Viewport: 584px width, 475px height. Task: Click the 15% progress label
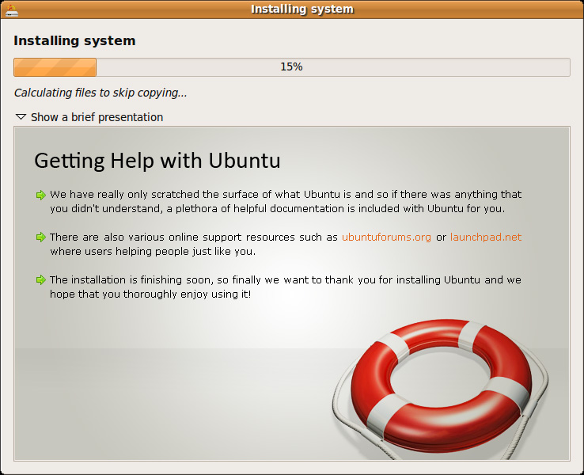pyautogui.click(x=291, y=67)
